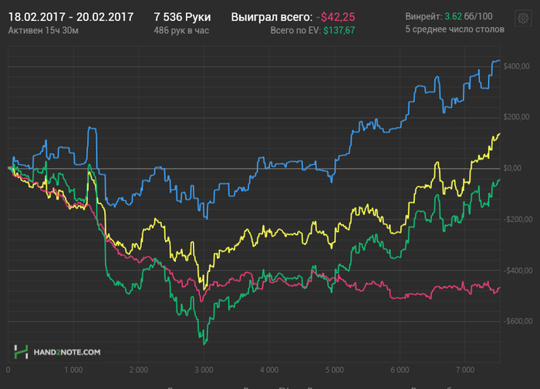Click the EV total value $137,67
Image resolution: width=540 pixels, height=389 pixels.
pos(339,31)
